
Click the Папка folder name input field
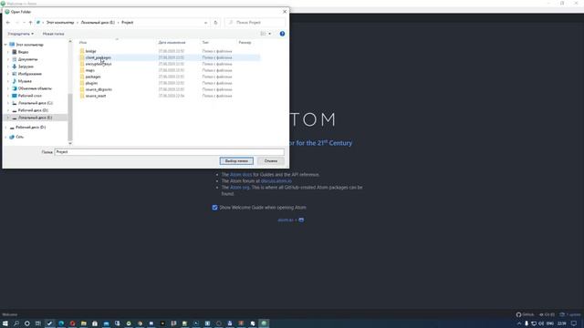[x=170, y=152]
